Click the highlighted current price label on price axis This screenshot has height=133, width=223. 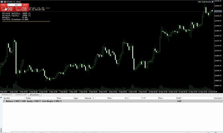click(218, 11)
